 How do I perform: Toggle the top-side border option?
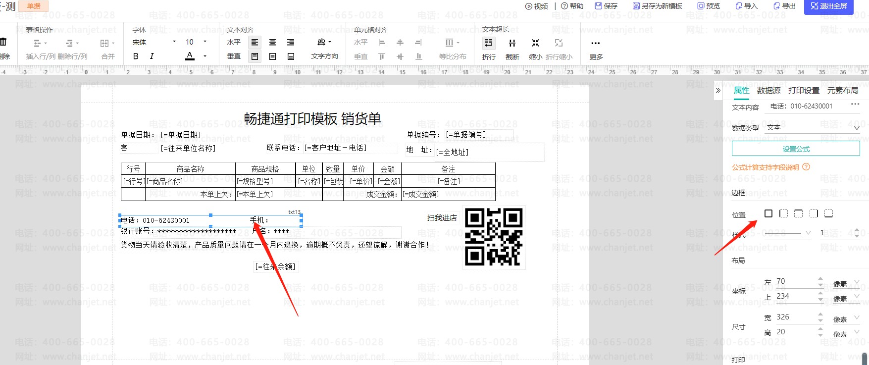point(798,213)
